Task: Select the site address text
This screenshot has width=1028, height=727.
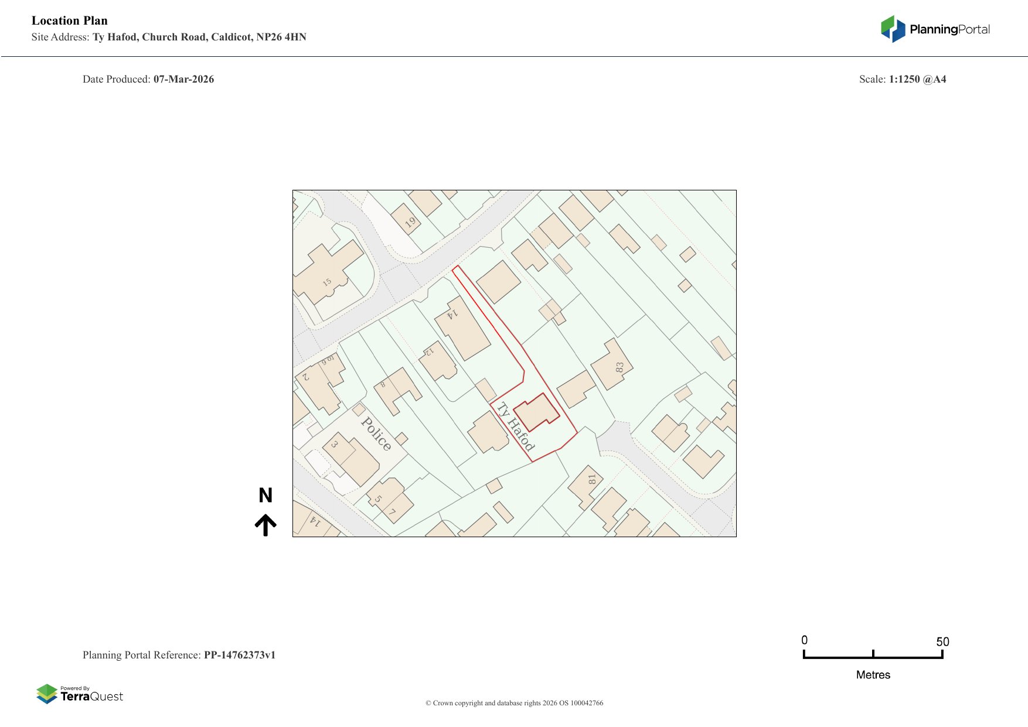Action: (x=199, y=37)
